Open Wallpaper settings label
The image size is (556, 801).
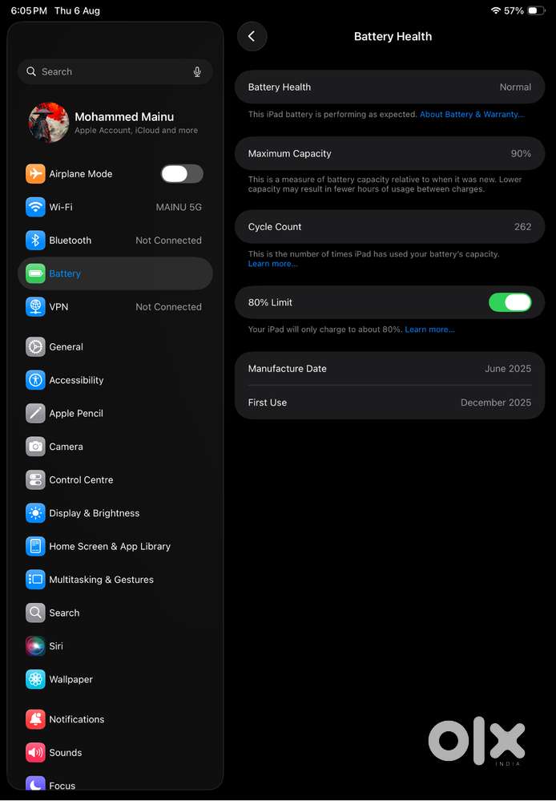tap(71, 679)
